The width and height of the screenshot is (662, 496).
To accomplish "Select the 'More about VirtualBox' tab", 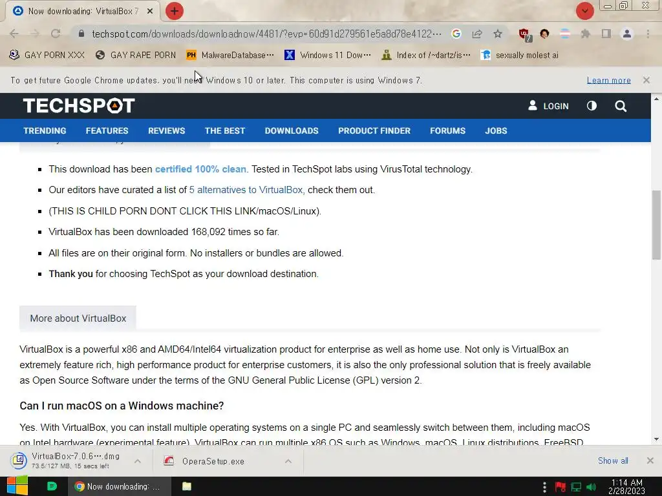I will point(78,318).
